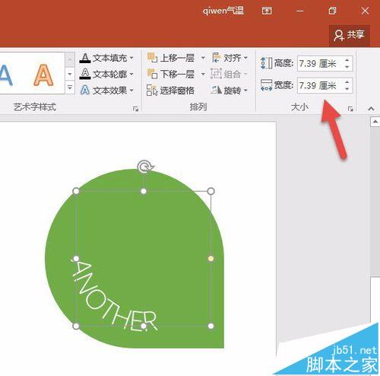Click the text outline A icon

pyautogui.click(x=85, y=74)
